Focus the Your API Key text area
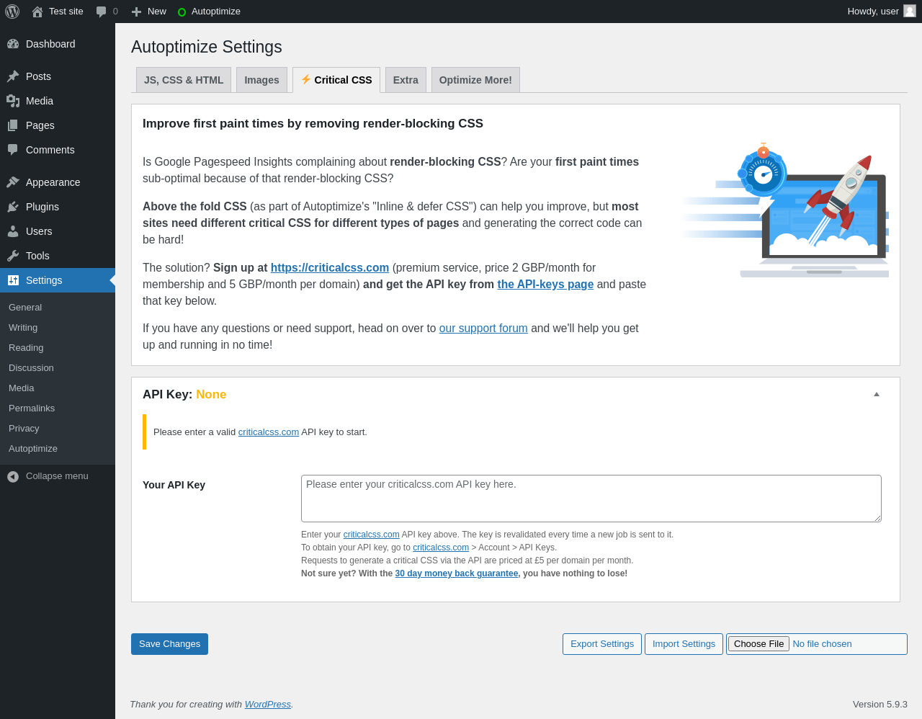The image size is (922, 719). coord(591,499)
